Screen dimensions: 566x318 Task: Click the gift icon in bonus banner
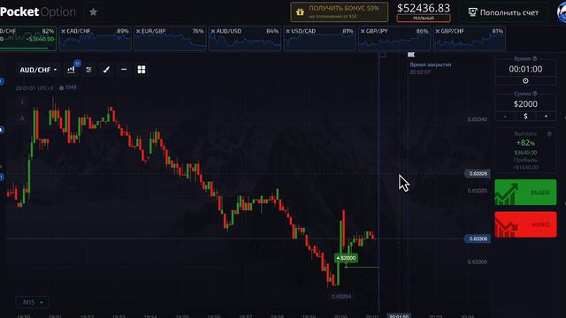click(x=300, y=12)
